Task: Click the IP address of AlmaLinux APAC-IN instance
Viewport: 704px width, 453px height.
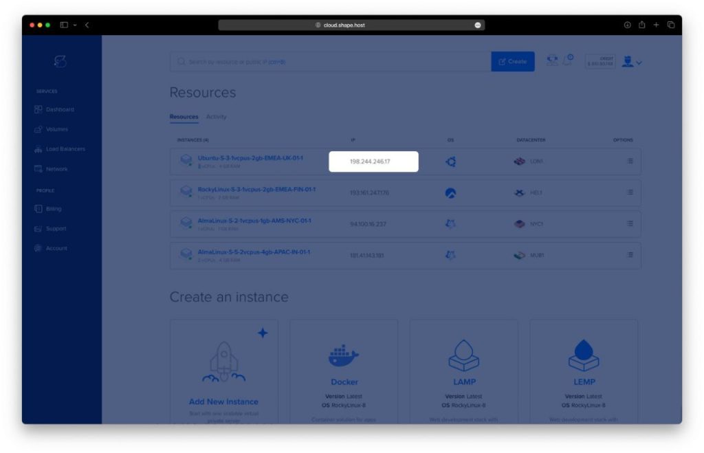Action: point(367,256)
